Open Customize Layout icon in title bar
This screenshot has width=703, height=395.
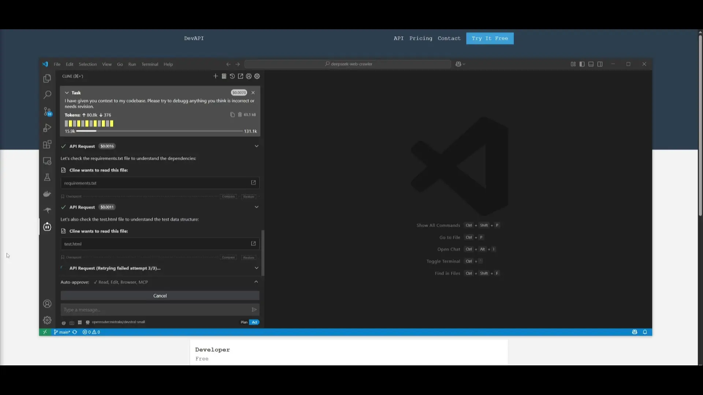pyautogui.click(x=573, y=64)
